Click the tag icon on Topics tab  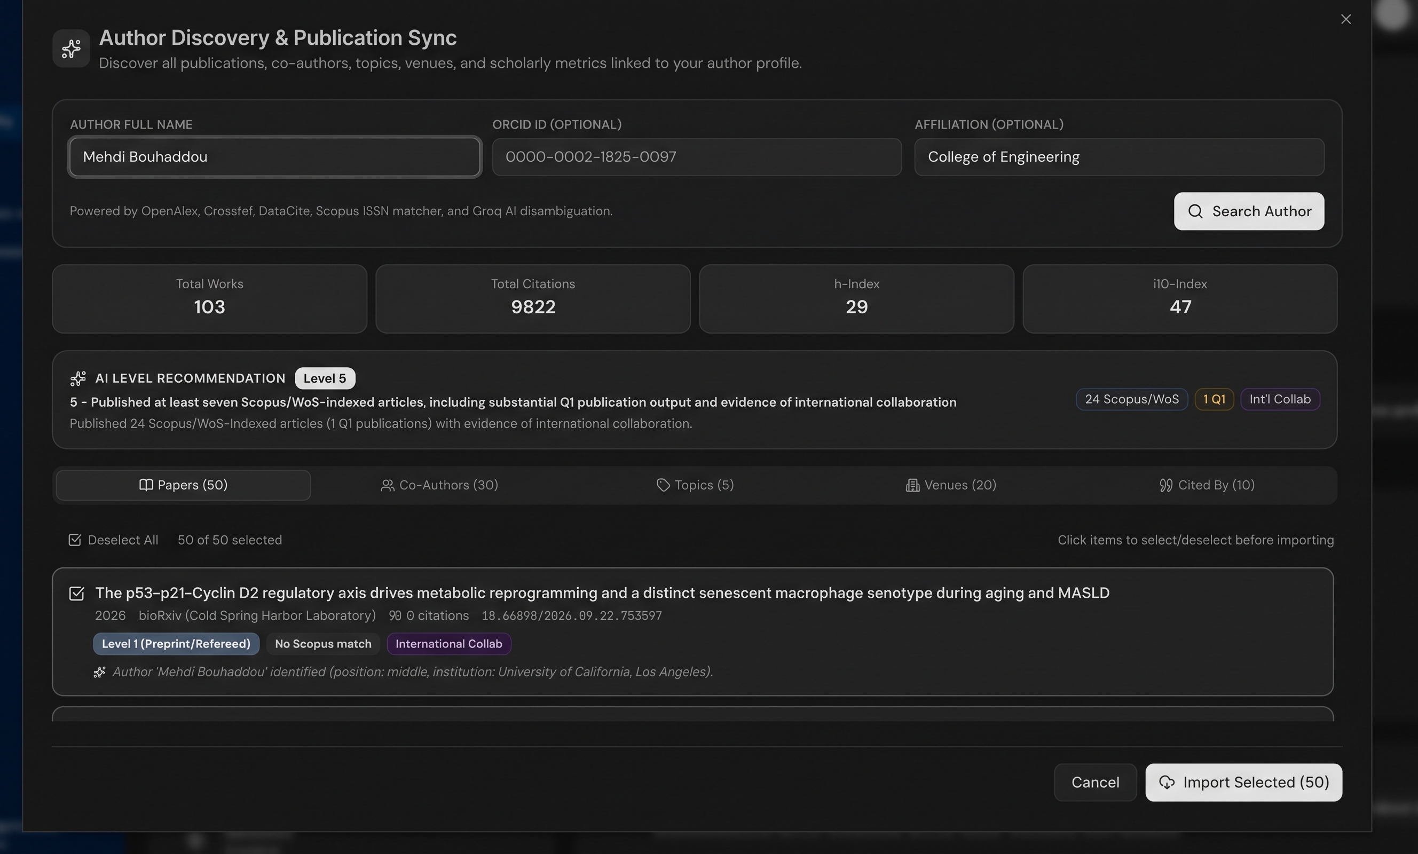(663, 485)
